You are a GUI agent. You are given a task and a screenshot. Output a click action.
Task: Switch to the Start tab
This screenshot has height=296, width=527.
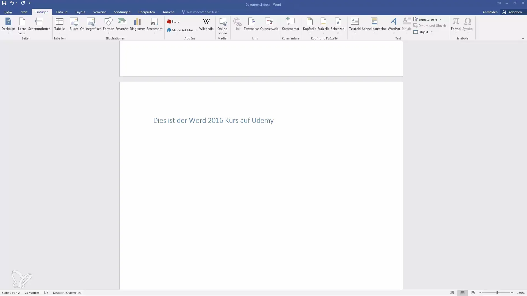click(24, 12)
